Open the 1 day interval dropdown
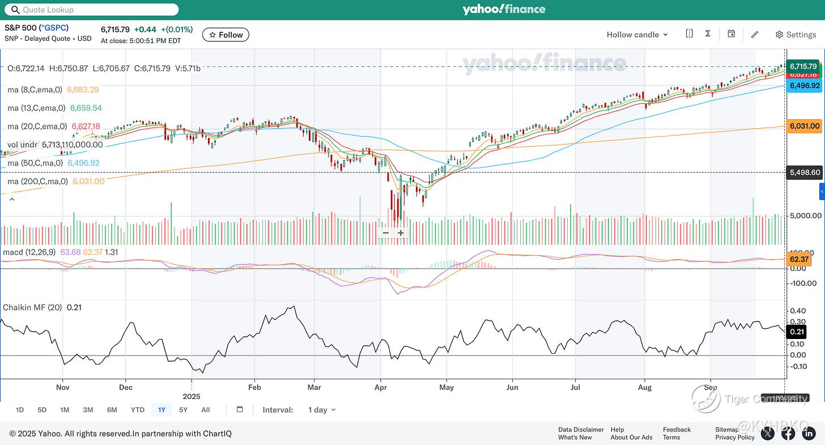This screenshot has width=825, height=445. [322, 409]
